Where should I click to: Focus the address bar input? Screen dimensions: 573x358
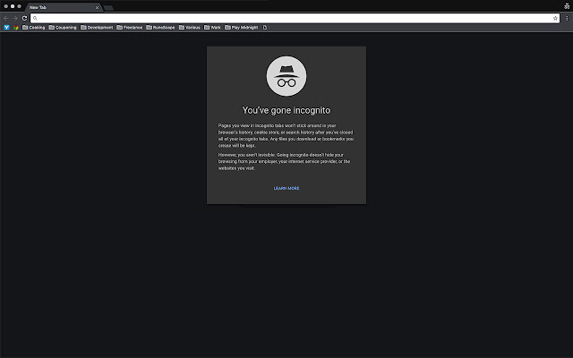[295, 18]
